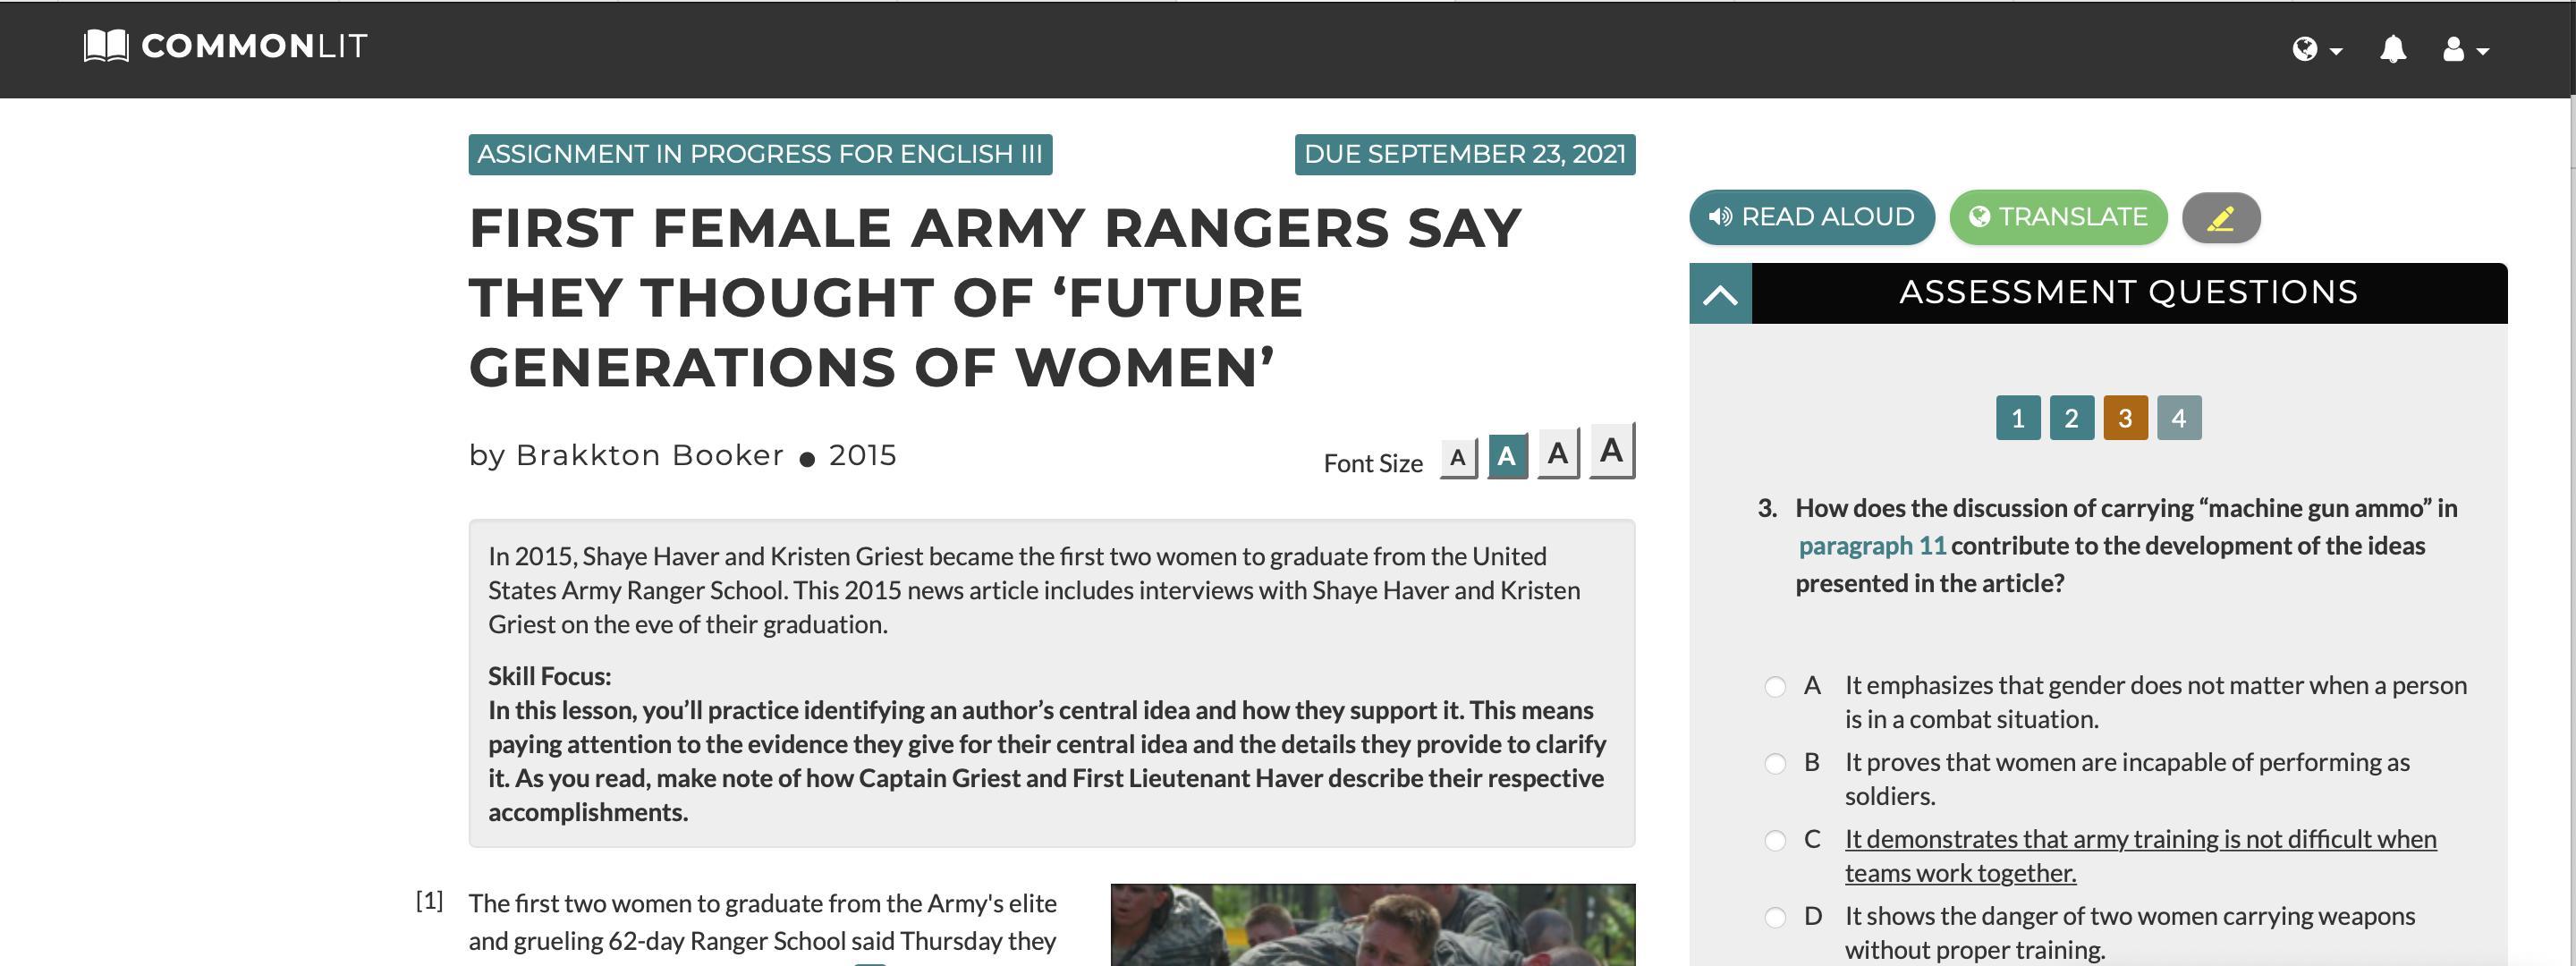The image size is (2576, 966).
Task: Select the smallest font size A
Action: click(1458, 458)
